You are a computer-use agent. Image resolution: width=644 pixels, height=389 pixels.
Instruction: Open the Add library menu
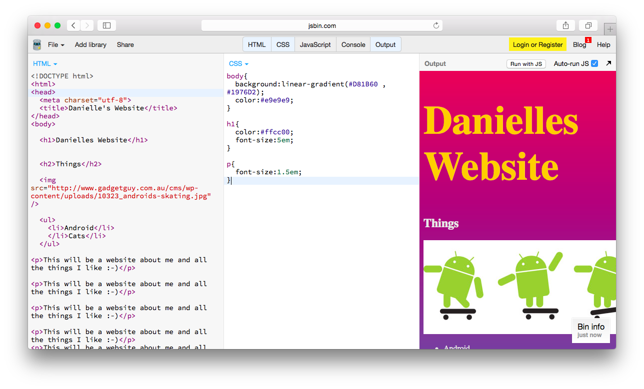tap(90, 45)
